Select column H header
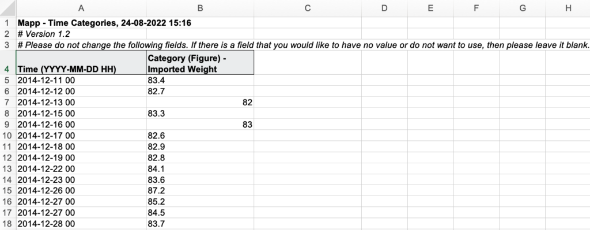 [568, 8]
